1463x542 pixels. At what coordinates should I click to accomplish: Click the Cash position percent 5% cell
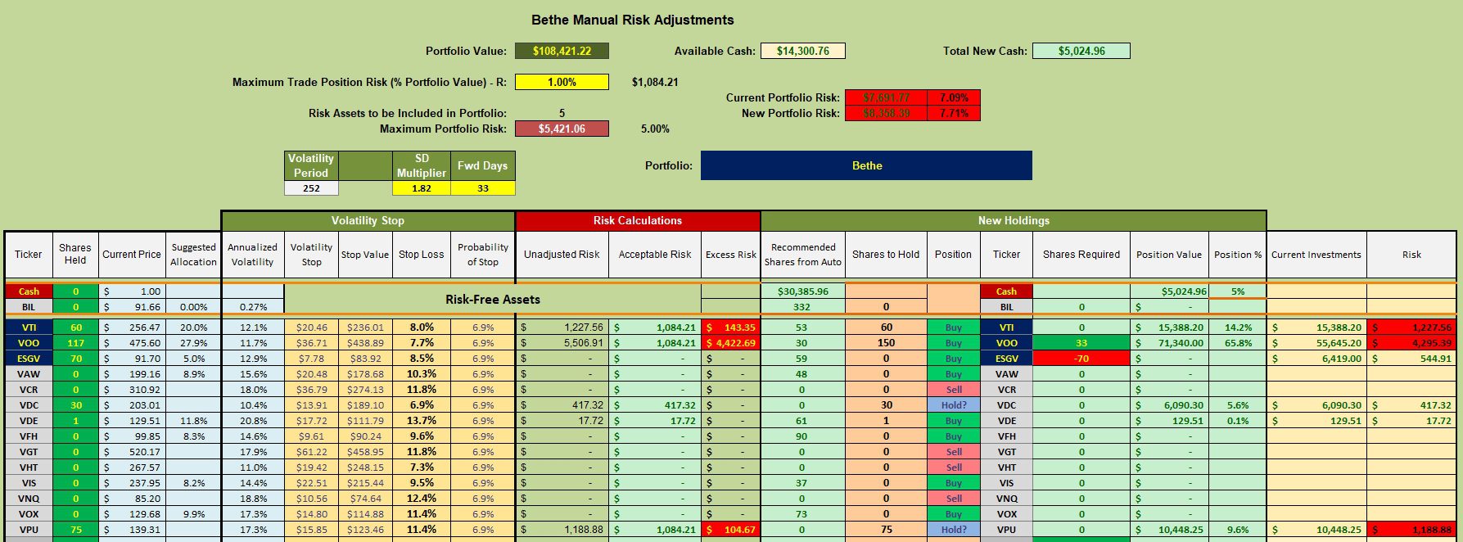1237,291
